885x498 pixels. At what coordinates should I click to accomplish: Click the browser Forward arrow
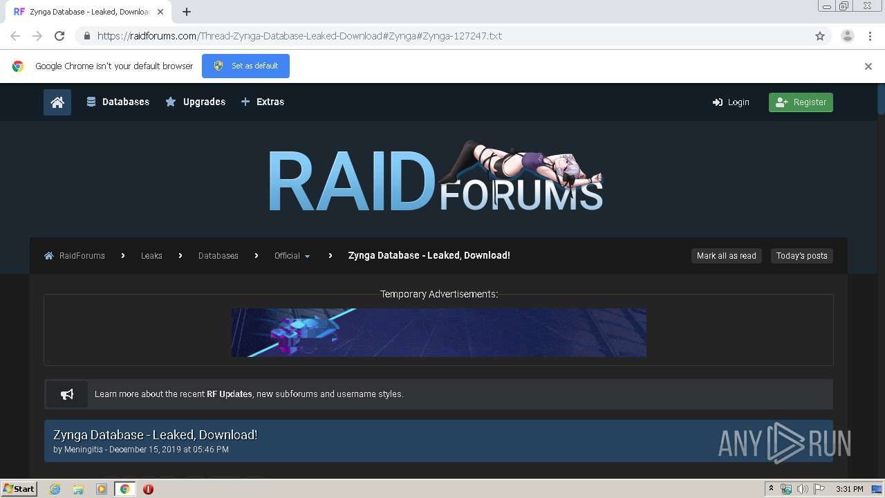(37, 36)
